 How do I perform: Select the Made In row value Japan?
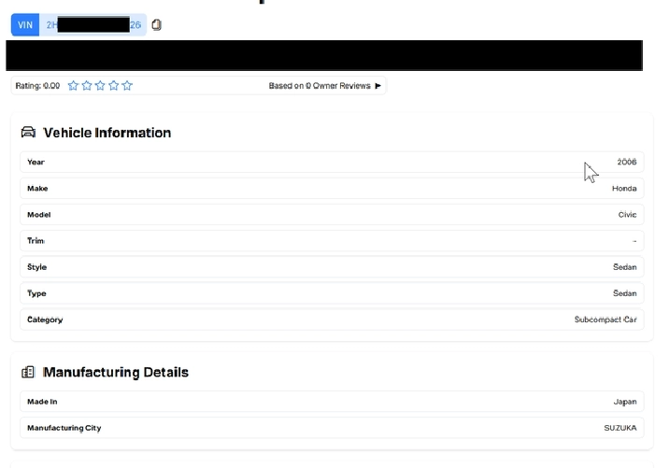click(x=624, y=402)
